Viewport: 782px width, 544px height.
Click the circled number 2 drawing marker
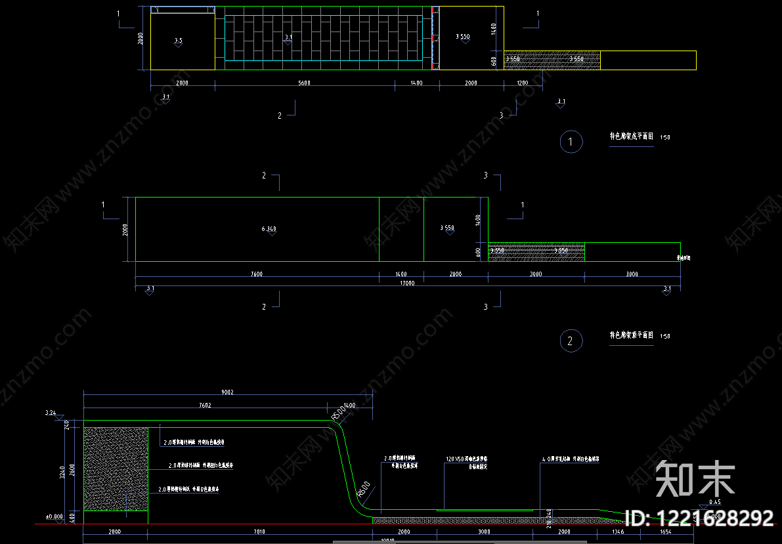tap(571, 341)
